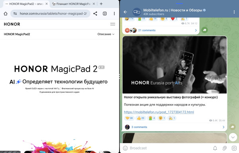Toggle notification bell in message bar
239x153 pixels.
click(215, 148)
